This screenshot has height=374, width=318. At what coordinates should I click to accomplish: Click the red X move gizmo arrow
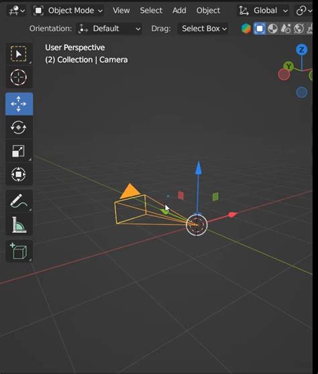(x=232, y=215)
